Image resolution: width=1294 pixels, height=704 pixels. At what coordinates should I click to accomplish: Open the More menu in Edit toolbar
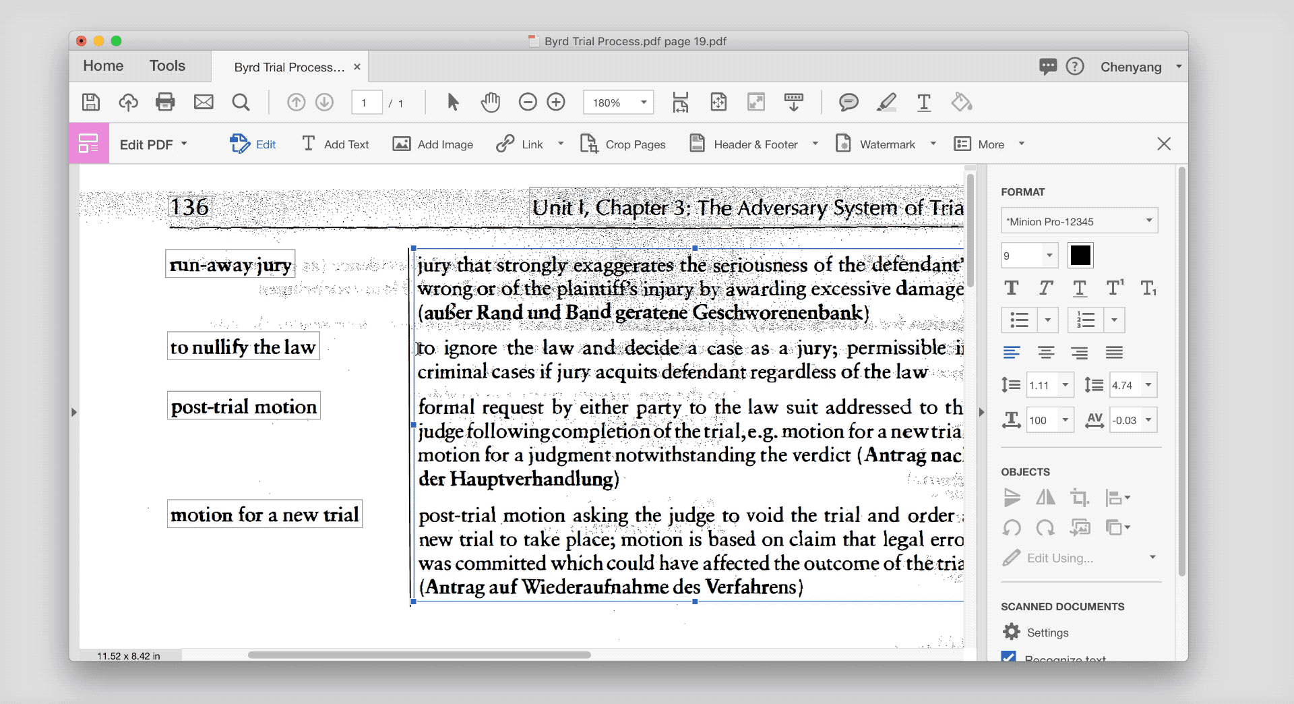pos(989,144)
